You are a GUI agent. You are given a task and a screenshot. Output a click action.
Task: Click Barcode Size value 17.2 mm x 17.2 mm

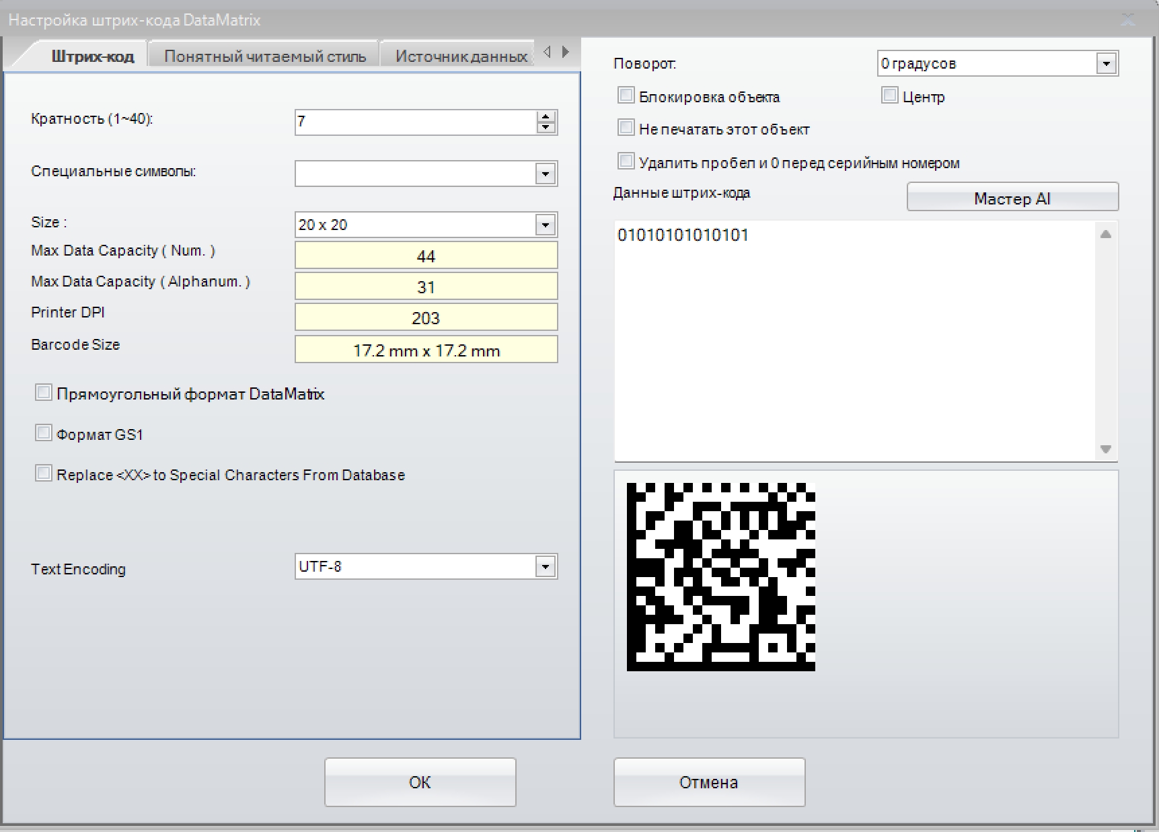point(426,350)
